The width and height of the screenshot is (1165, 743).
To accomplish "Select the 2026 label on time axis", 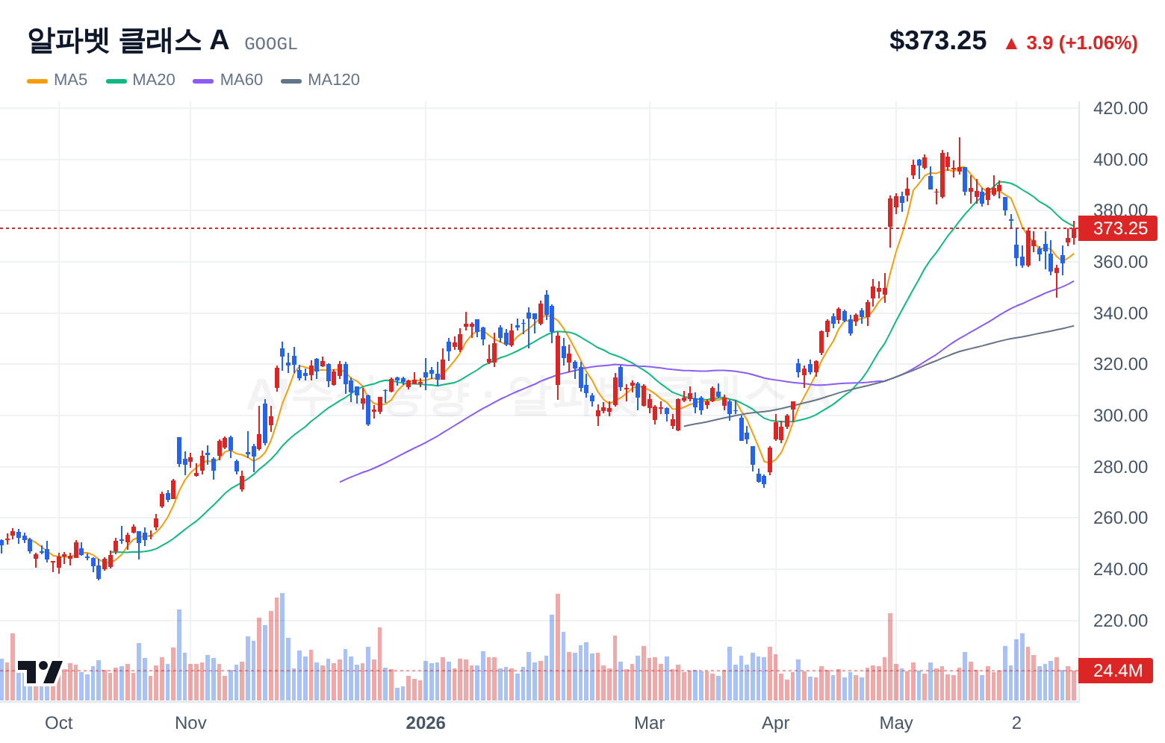I will [x=426, y=723].
